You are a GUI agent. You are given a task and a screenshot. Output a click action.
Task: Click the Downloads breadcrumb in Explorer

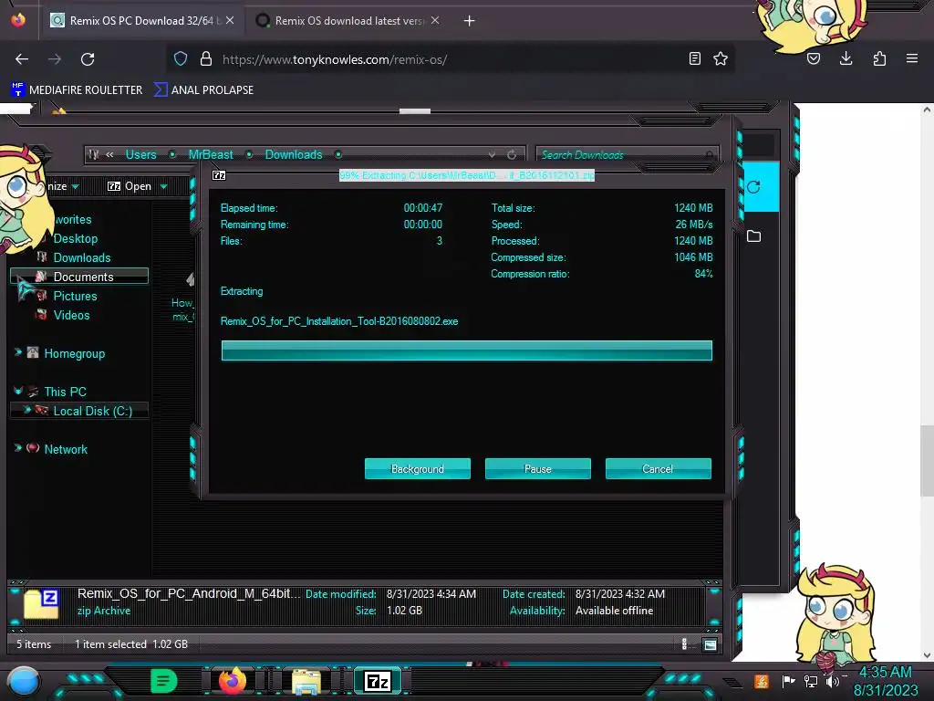294,155
